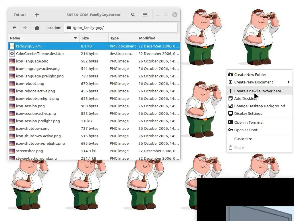
Task: Select icon-session-prelight.png file name
Action: tap(38, 121)
